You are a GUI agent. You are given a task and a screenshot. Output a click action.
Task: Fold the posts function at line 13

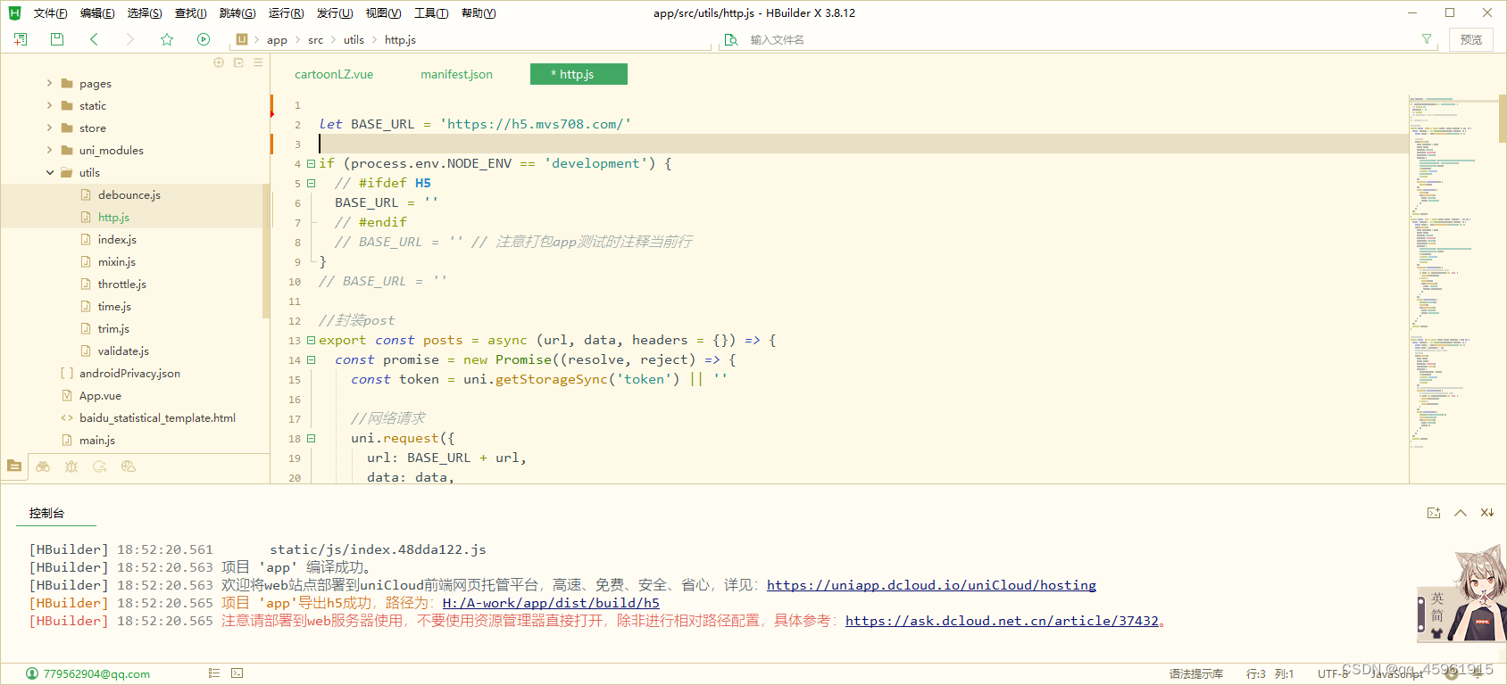click(x=311, y=340)
